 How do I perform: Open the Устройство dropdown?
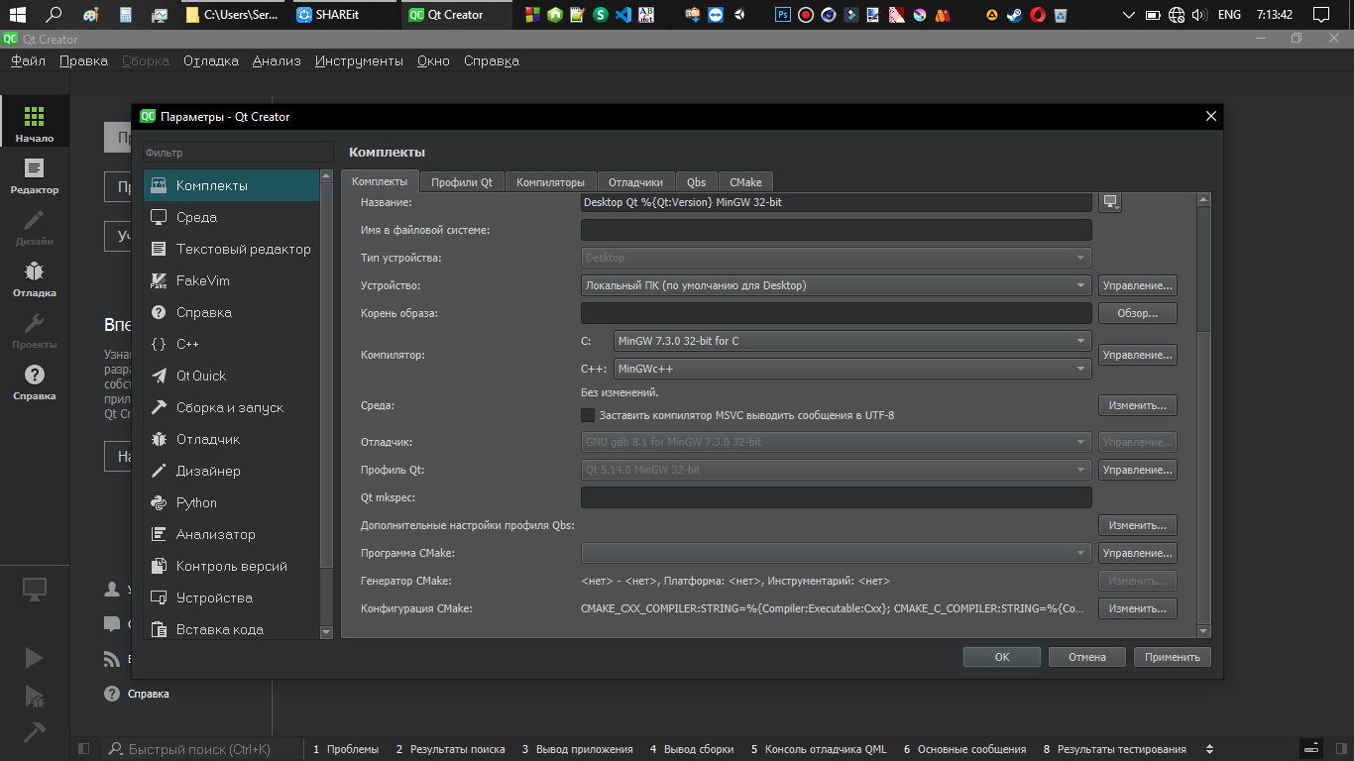[x=836, y=285]
